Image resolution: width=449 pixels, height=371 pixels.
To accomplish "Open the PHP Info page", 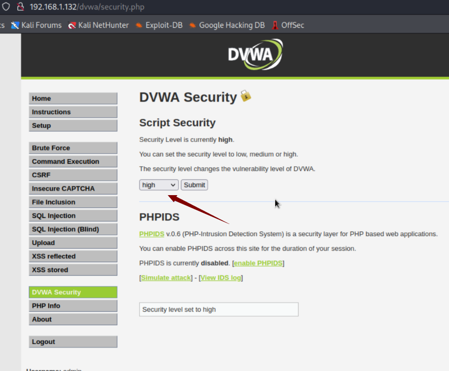I will 73,306.
